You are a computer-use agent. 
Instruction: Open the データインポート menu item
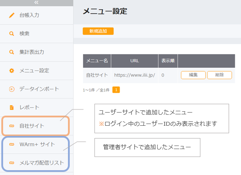point(37,89)
